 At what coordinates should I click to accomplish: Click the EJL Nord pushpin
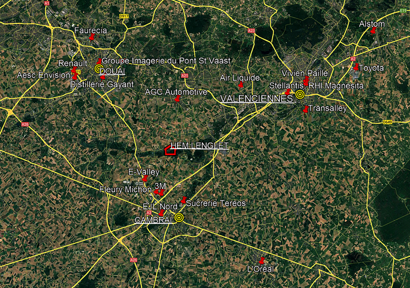[161, 213]
